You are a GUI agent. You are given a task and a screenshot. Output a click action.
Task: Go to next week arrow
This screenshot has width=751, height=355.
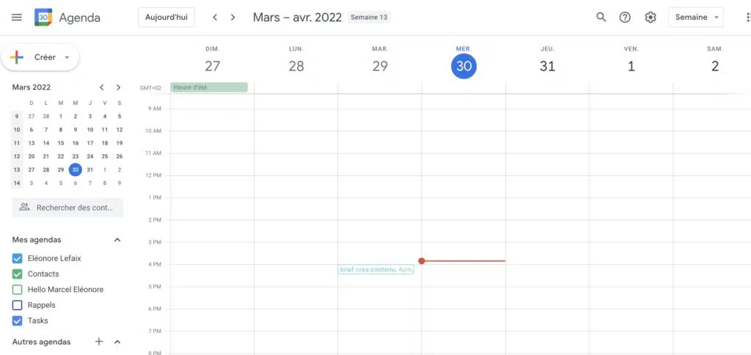coord(233,18)
